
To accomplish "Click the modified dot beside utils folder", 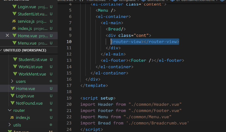I will point(51,125).
